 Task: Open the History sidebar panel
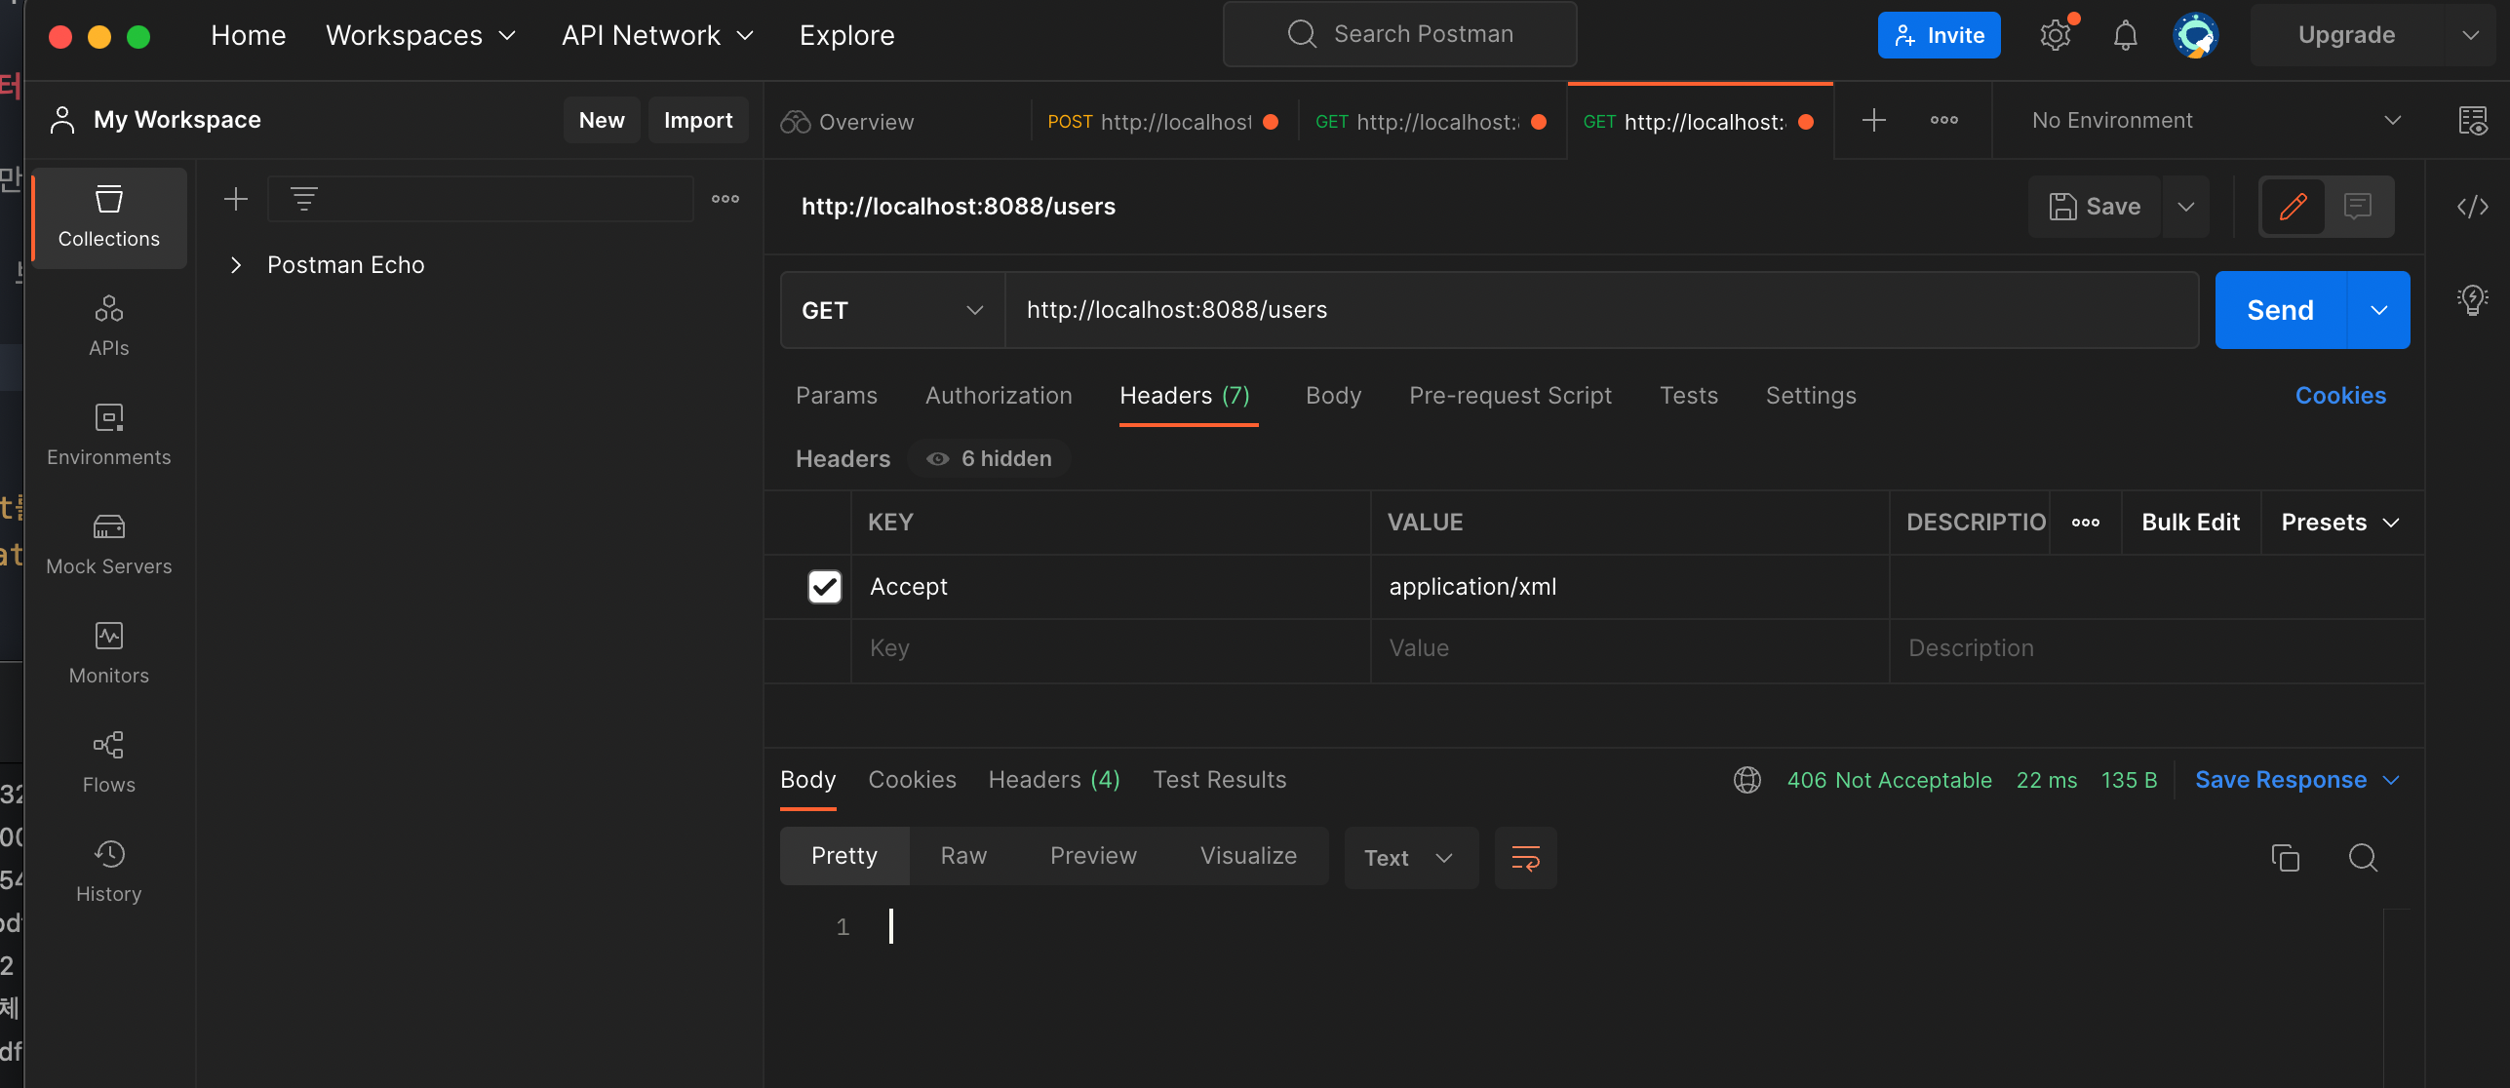pyautogui.click(x=108, y=873)
